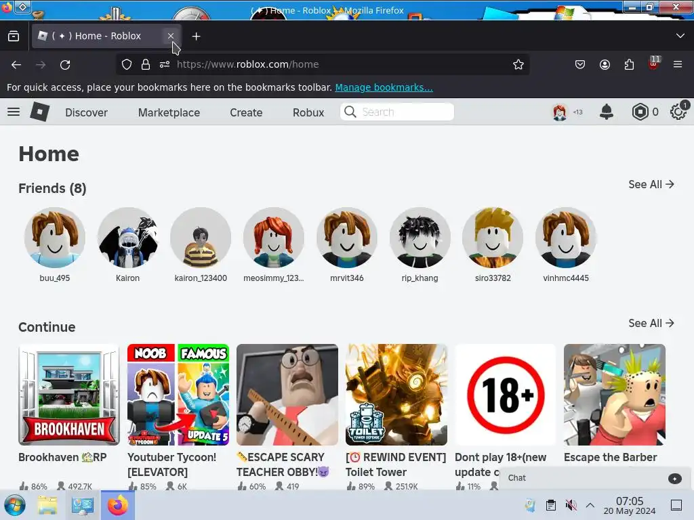Open the Create menu item

[x=246, y=112]
